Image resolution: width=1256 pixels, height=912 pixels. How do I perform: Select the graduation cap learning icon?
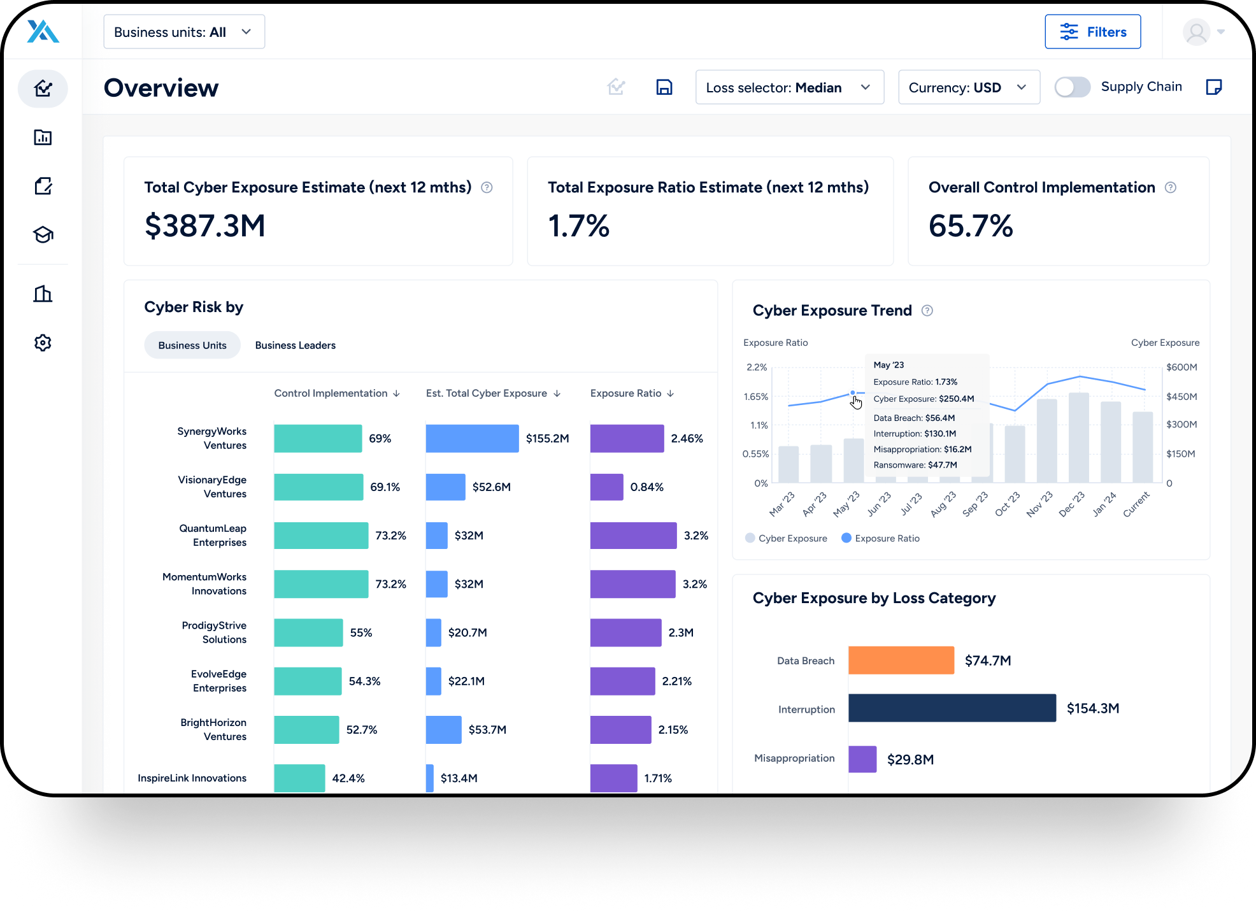43,234
